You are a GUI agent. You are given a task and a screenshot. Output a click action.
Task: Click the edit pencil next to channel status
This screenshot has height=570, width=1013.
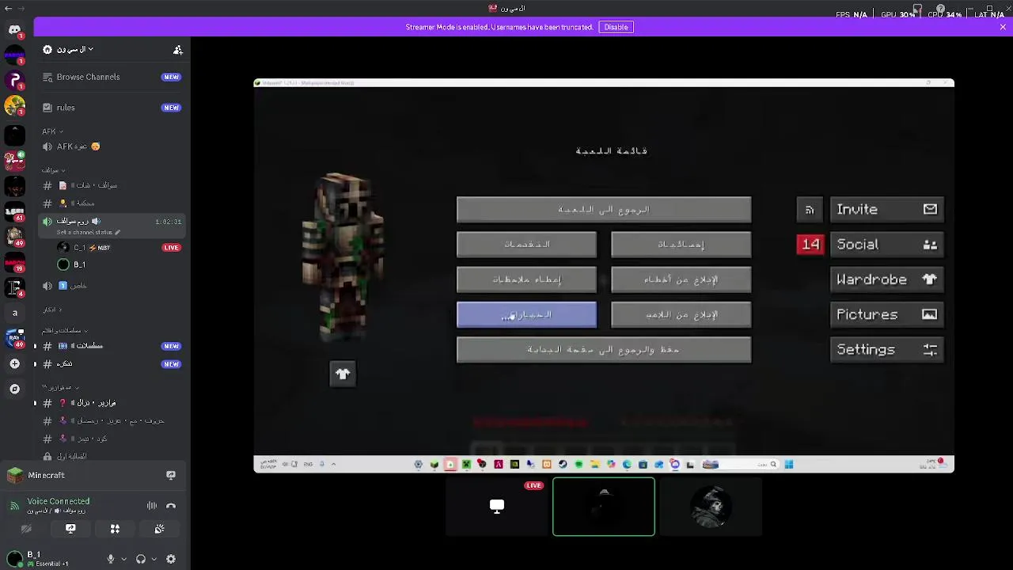coord(117,232)
